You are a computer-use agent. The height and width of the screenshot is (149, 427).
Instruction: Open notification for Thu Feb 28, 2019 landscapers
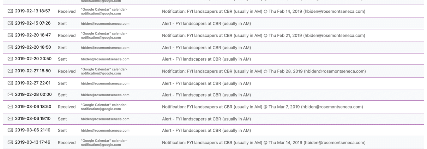pos(263,71)
